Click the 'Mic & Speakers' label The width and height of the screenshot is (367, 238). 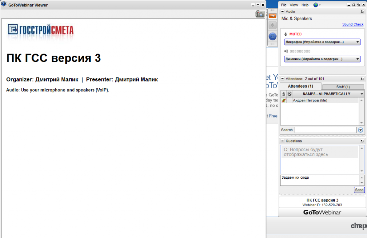coord(296,19)
